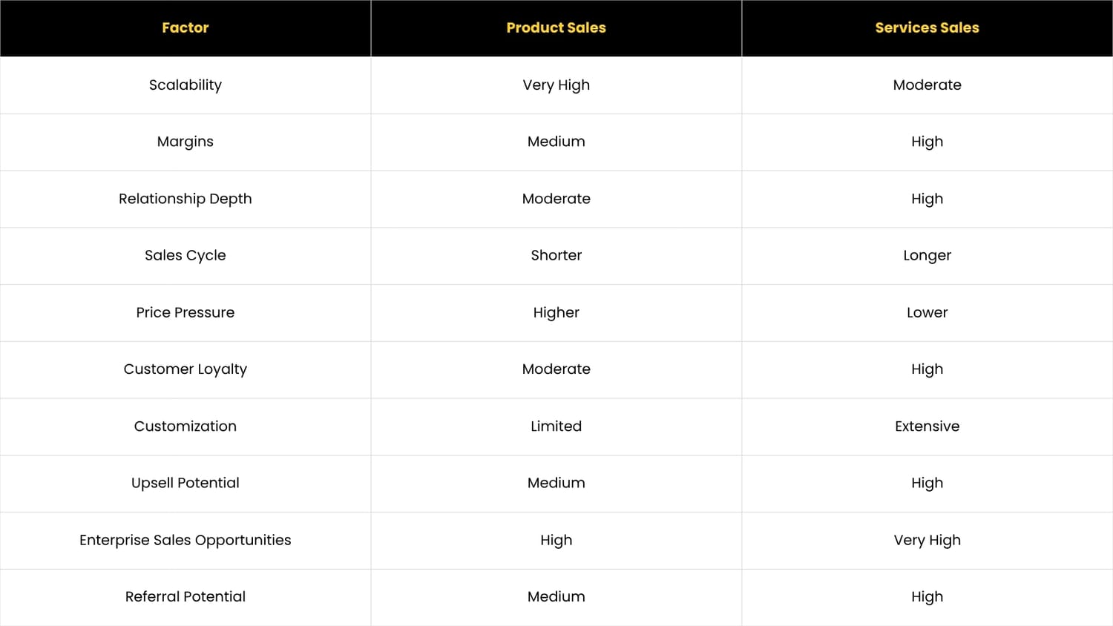The width and height of the screenshot is (1113, 626).
Task: Click the Services Sales column header
Action: point(927,28)
